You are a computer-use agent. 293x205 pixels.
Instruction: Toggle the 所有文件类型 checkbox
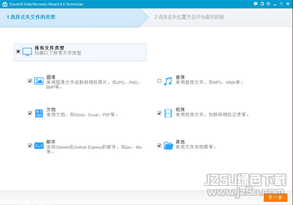(x=18, y=51)
